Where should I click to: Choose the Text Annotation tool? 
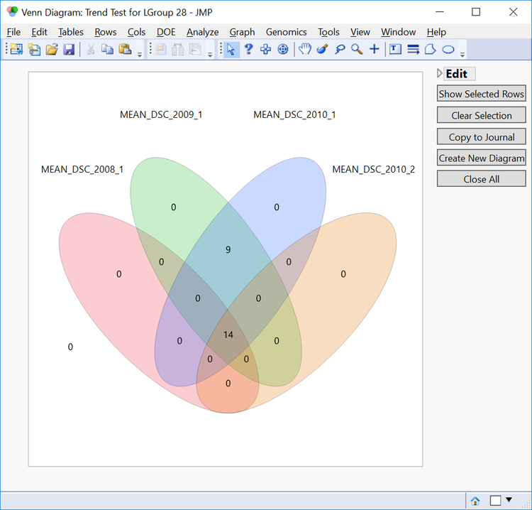395,49
